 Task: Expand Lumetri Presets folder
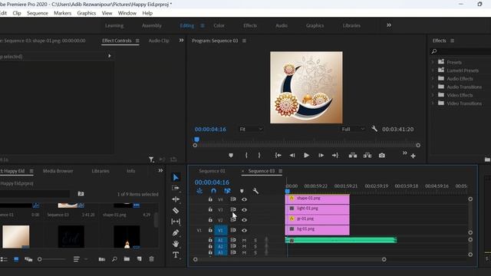(433, 70)
